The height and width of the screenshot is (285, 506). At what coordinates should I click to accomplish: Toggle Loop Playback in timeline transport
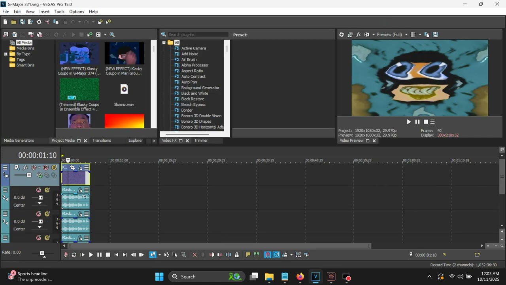click(74, 255)
